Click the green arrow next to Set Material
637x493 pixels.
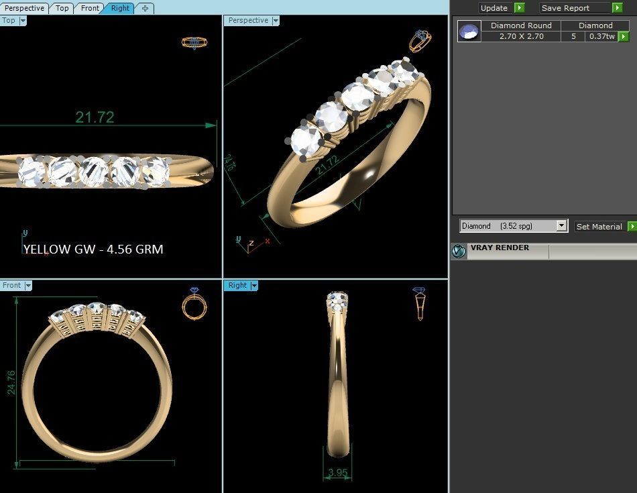(x=632, y=227)
